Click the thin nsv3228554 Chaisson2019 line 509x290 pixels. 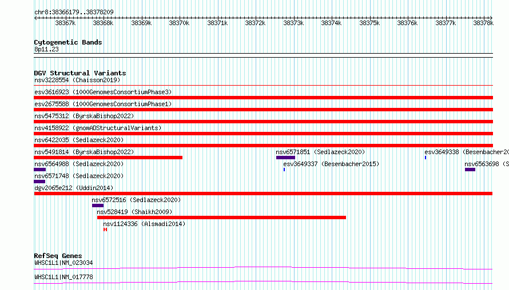(263, 86)
